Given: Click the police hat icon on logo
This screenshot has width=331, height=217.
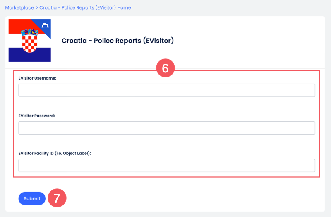Looking at the screenshot, I should 45,26.
